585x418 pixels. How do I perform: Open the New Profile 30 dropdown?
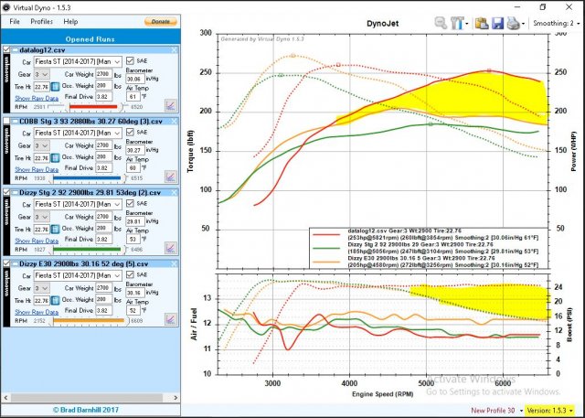tap(496, 411)
